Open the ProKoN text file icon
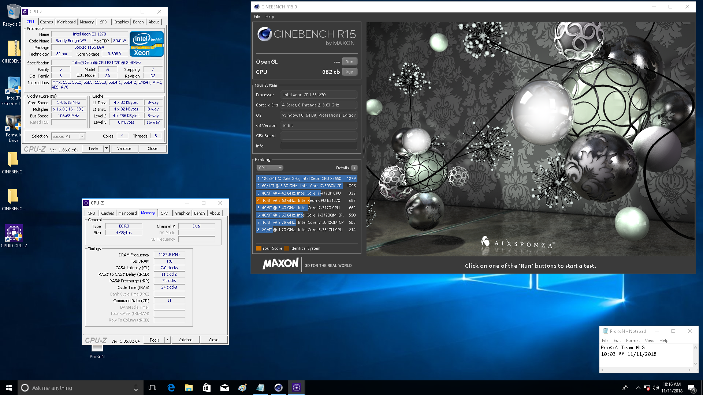 (x=97, y=352)
